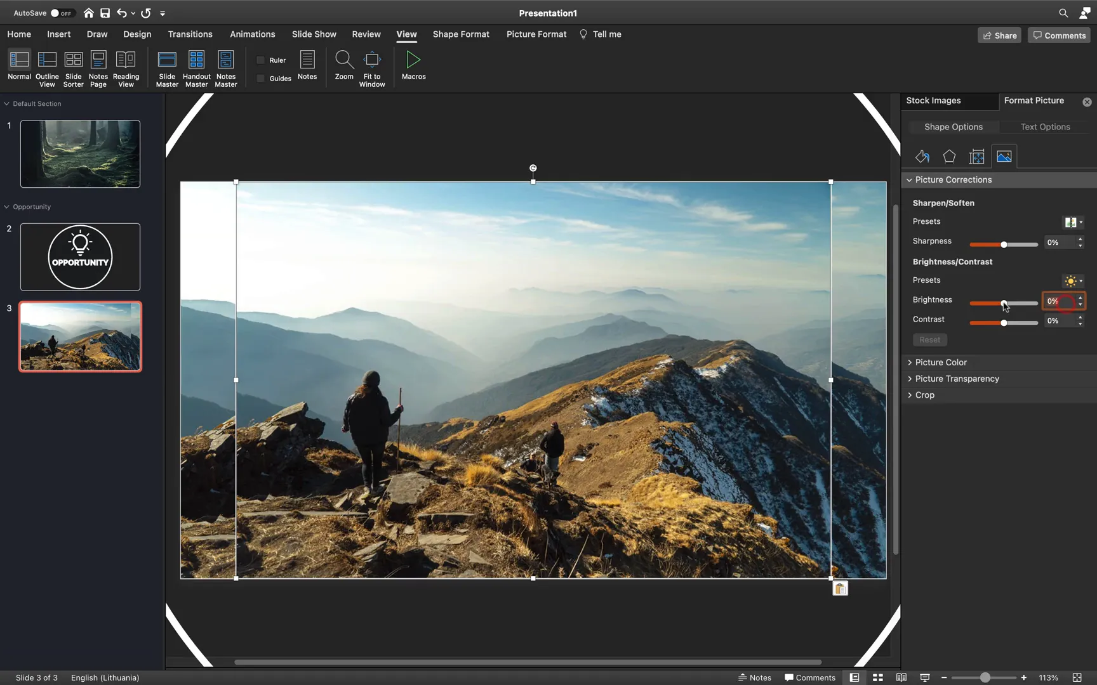This screenshot has height=685, width=1097.
Task: Save the presentation using the disk icon
Action: point(105,13)
